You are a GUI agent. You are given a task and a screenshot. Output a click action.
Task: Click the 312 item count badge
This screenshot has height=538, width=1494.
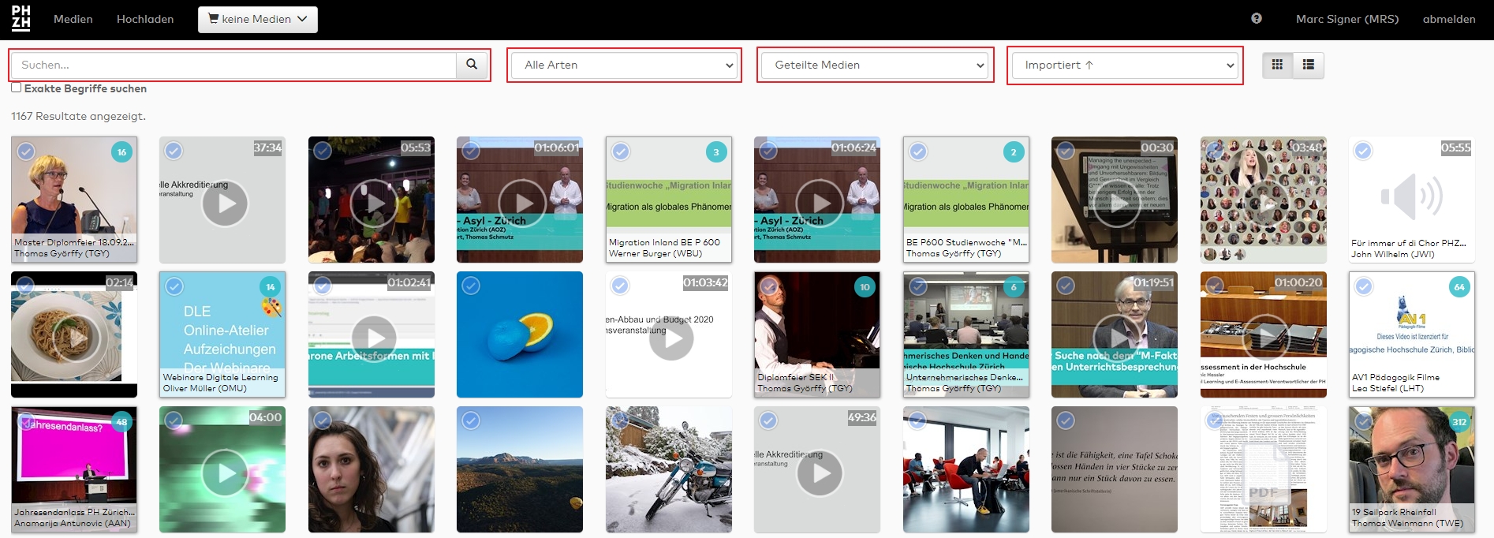click(x=1459, y=422)
